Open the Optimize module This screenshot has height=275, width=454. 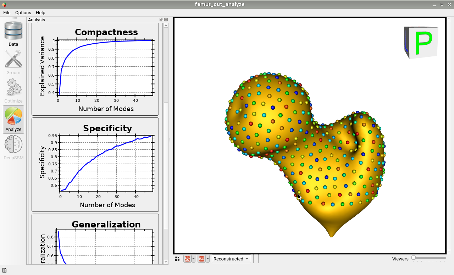coord(13,91)
